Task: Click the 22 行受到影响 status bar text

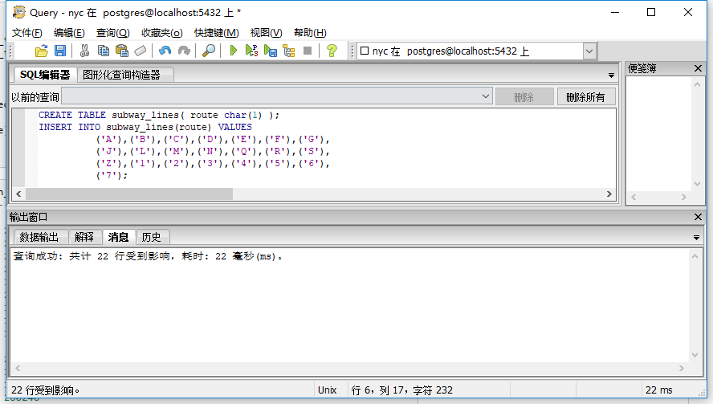Action: tap(46, 390)
